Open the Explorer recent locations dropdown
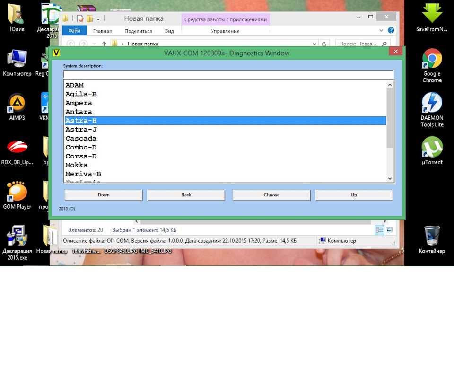Viewport: 454px width, 369px height. pyautogui.click(x=94, y=44)
